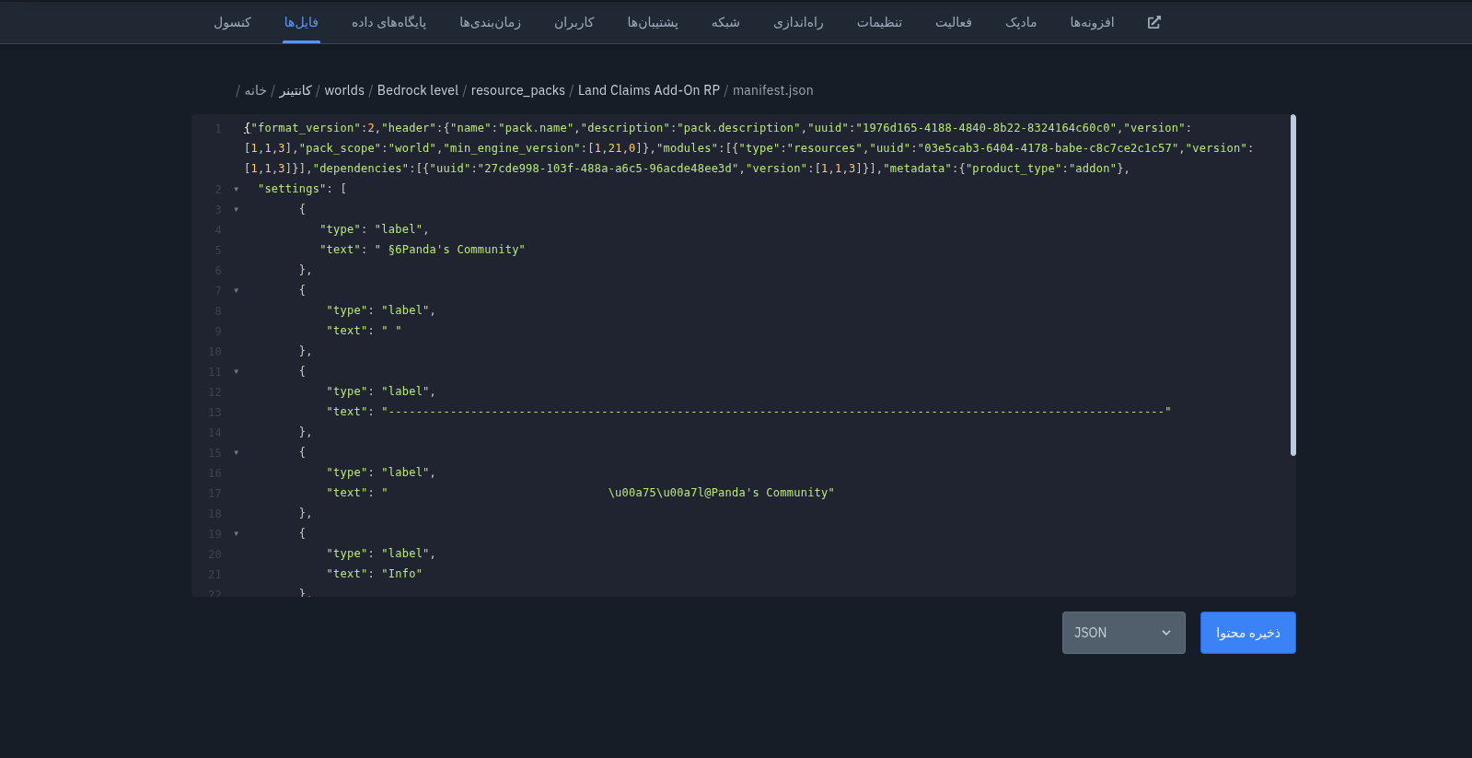Click the "product_type":"addon" metadata text
Image resolution: width=1472 pixels, height=758 pixels.
tap(1041, 169)
